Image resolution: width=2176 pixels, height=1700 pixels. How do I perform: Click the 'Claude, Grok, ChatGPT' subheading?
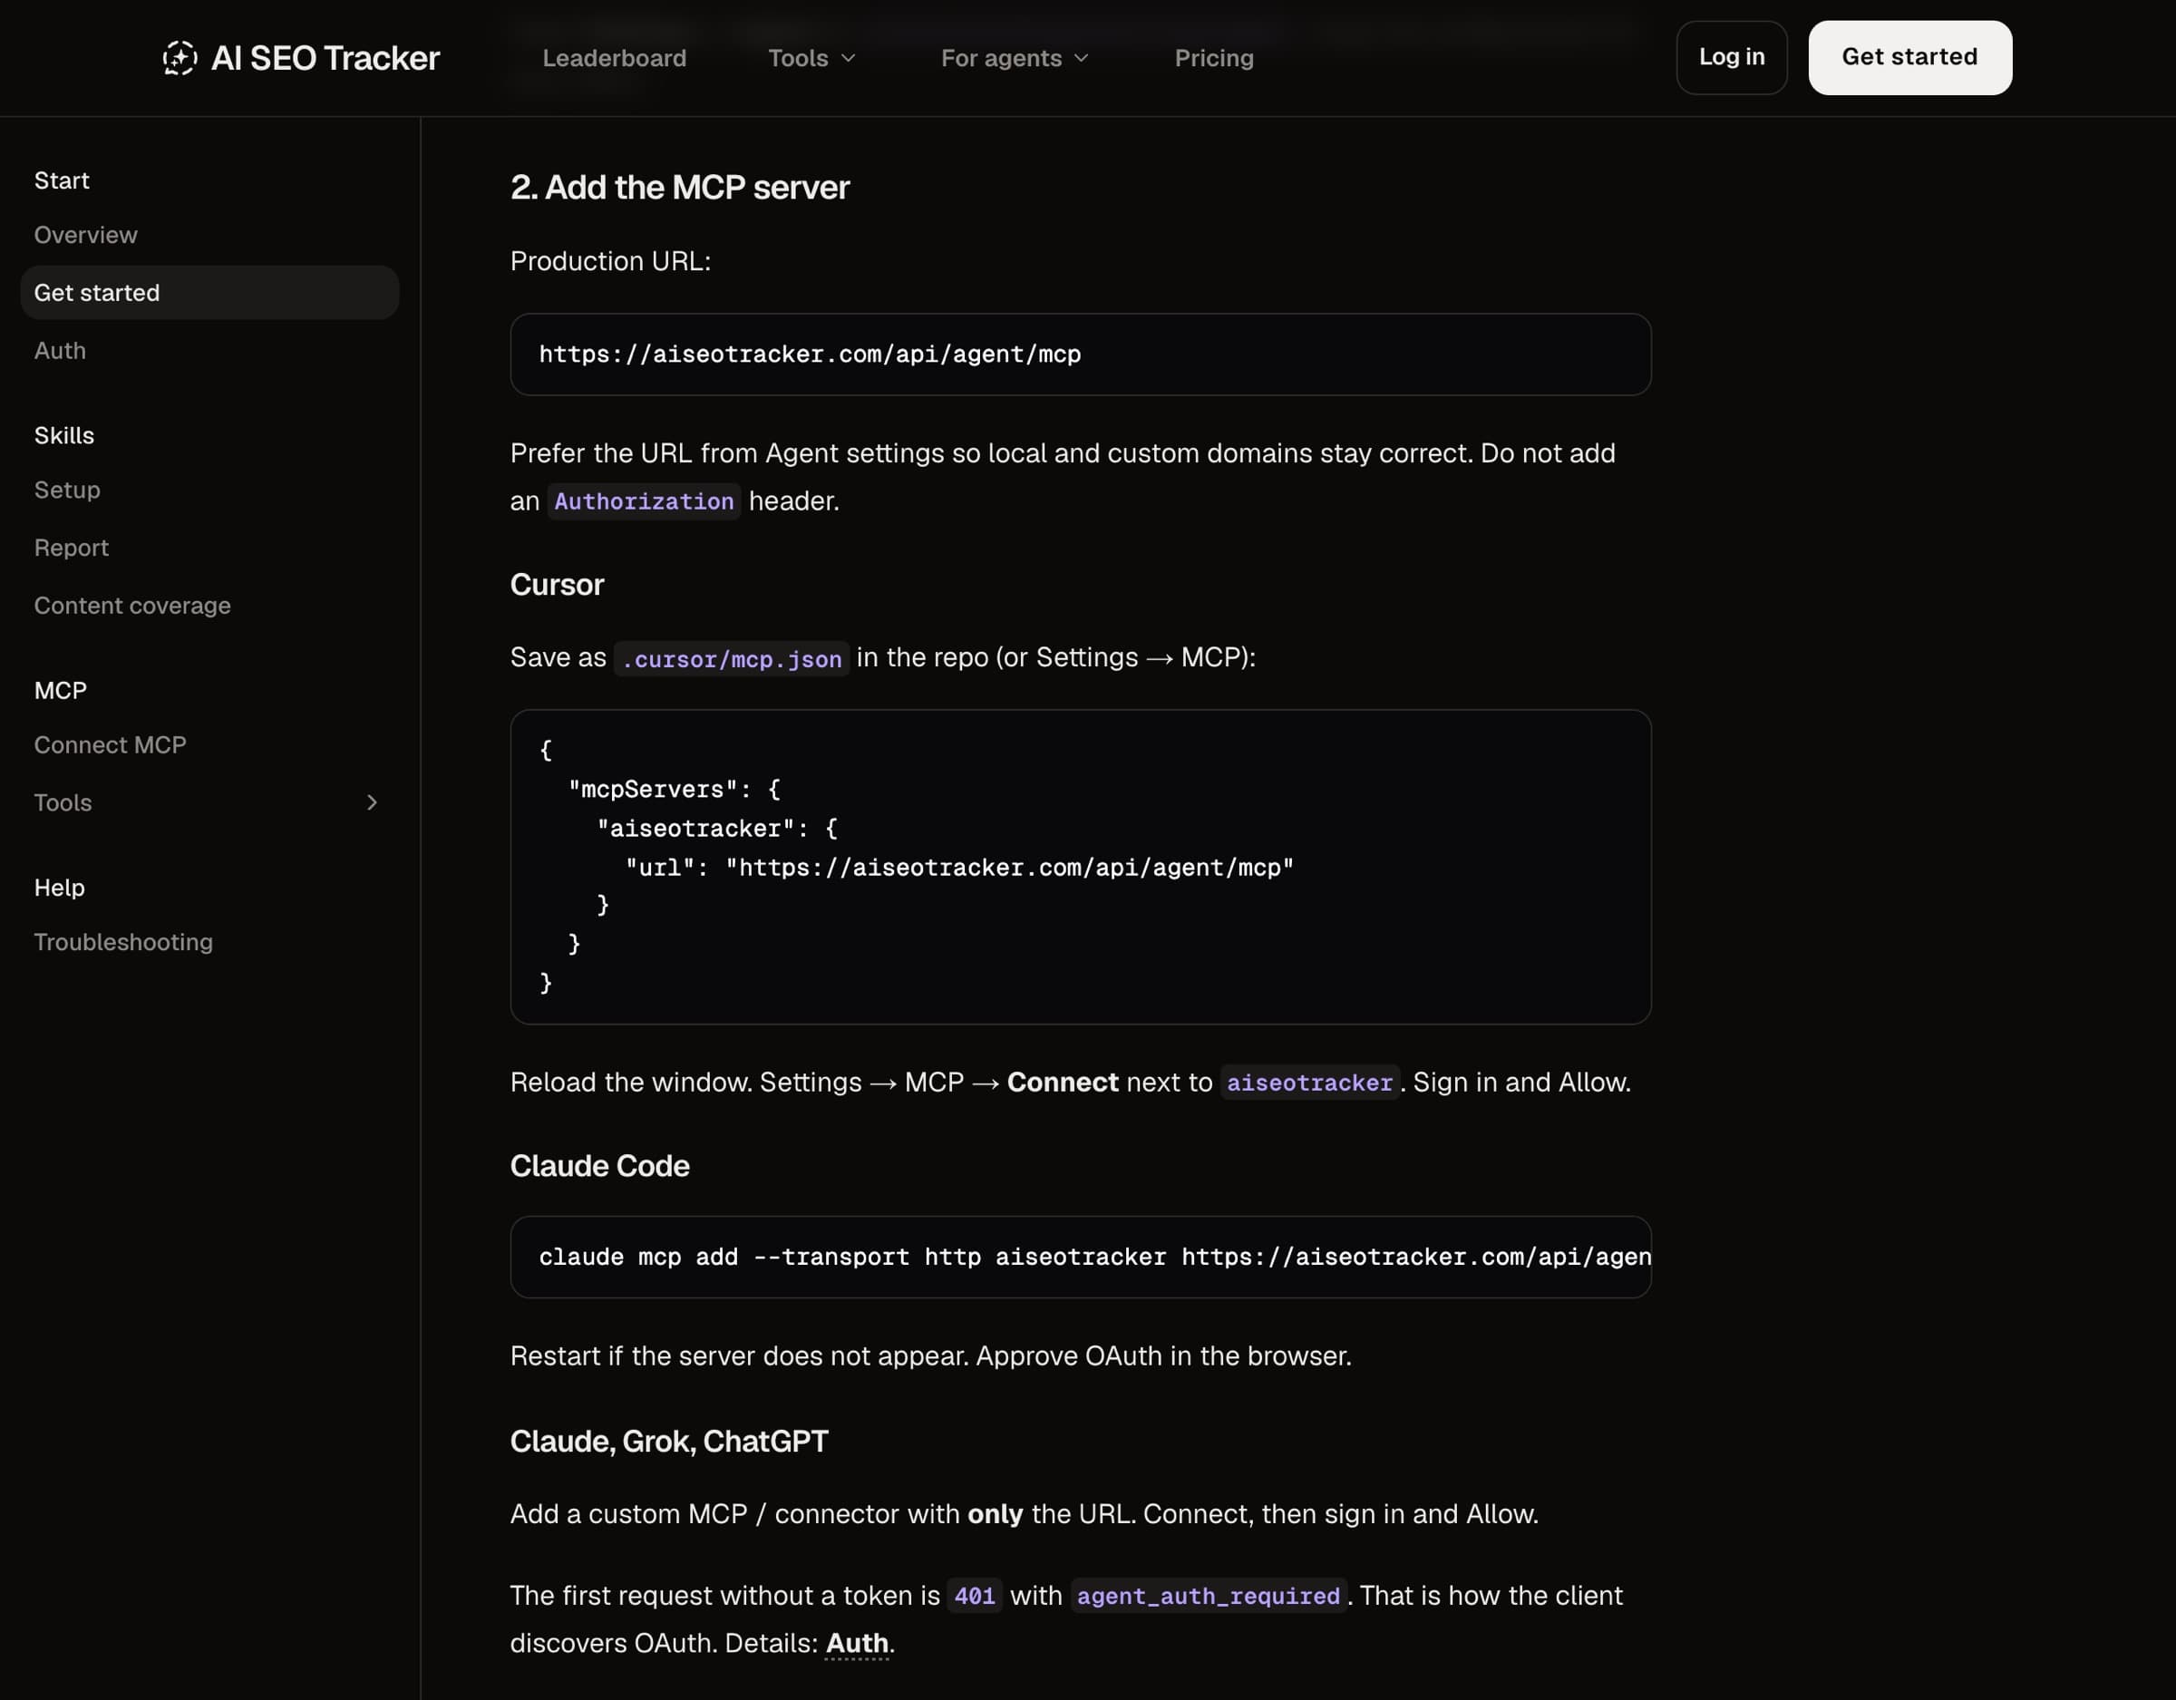pyautogui.click(x=668, y=1442)
